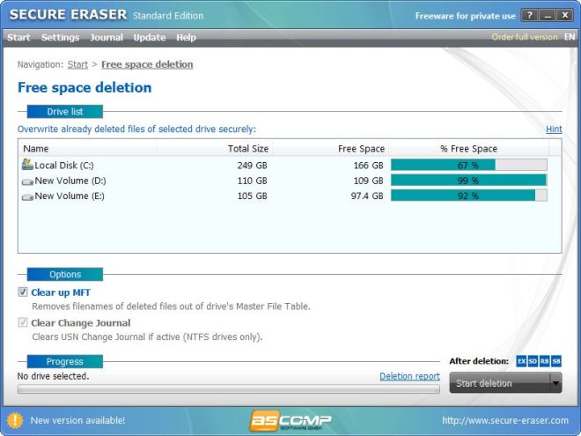This screenshot has height=436, width=581.
Task: Click the ASCOMP logo in footer
Action: click(290, 420)
